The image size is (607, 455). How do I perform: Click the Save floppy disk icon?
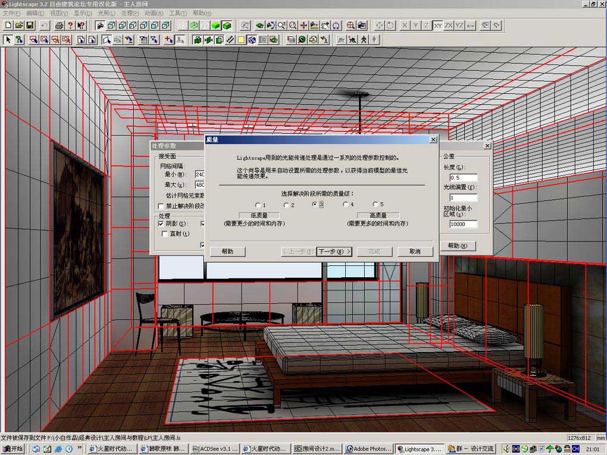tap(30, 26)
